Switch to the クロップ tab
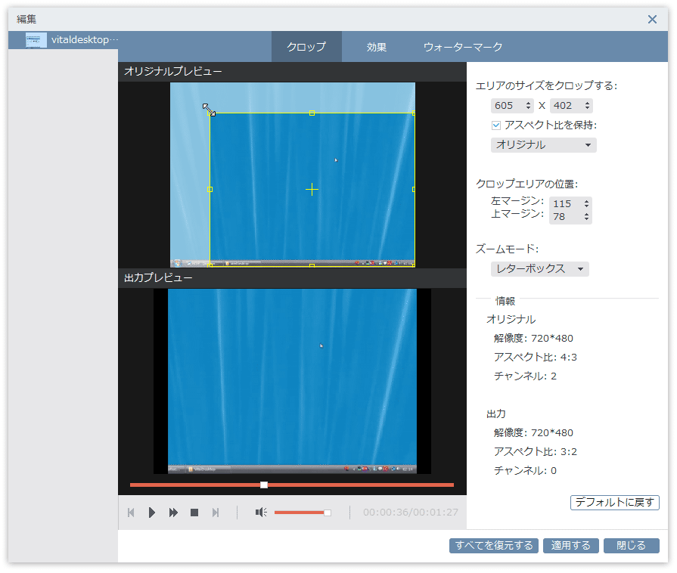Image resolution: width=677 pixels, height=573 pixels. click(306, 47)
